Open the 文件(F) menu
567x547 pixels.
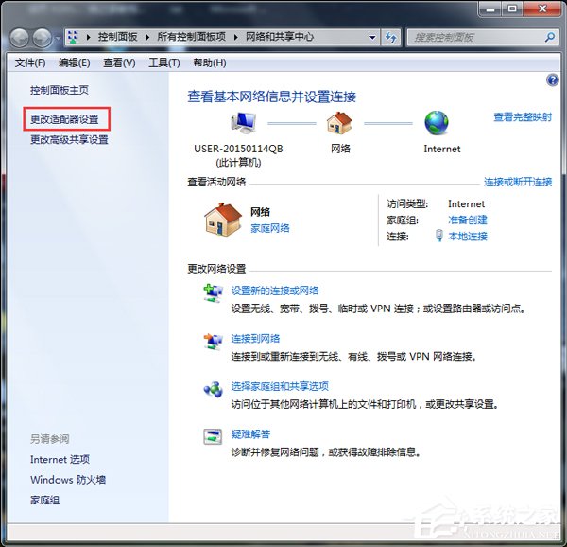30,62
